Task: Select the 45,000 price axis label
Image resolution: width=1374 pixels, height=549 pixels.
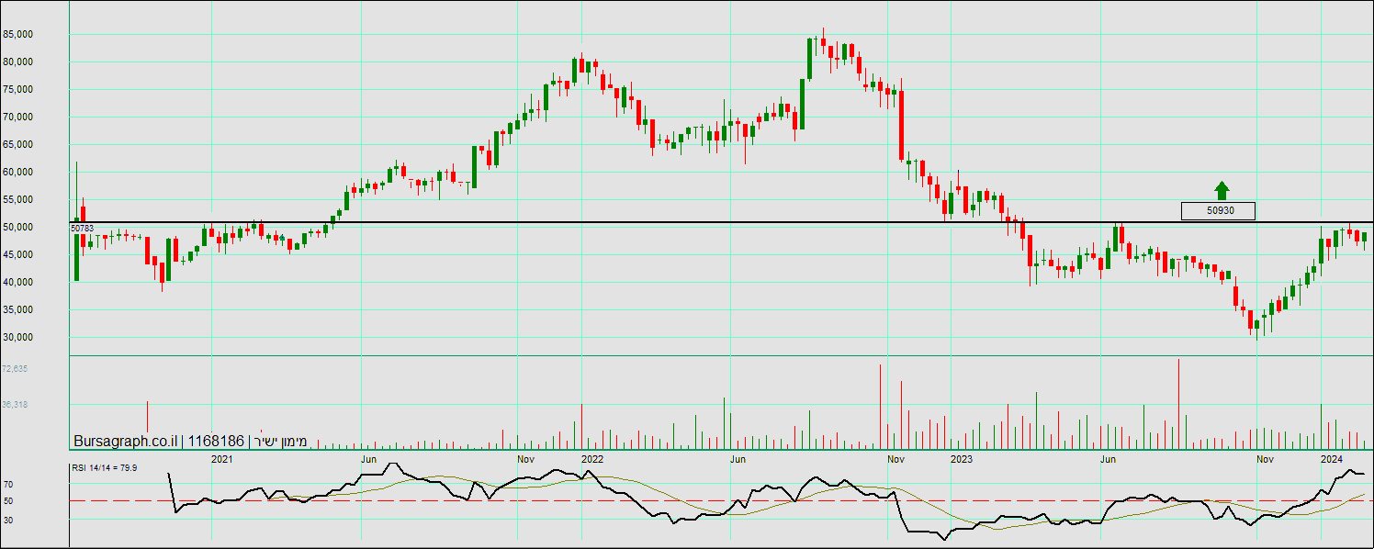Action: (18, 254)
